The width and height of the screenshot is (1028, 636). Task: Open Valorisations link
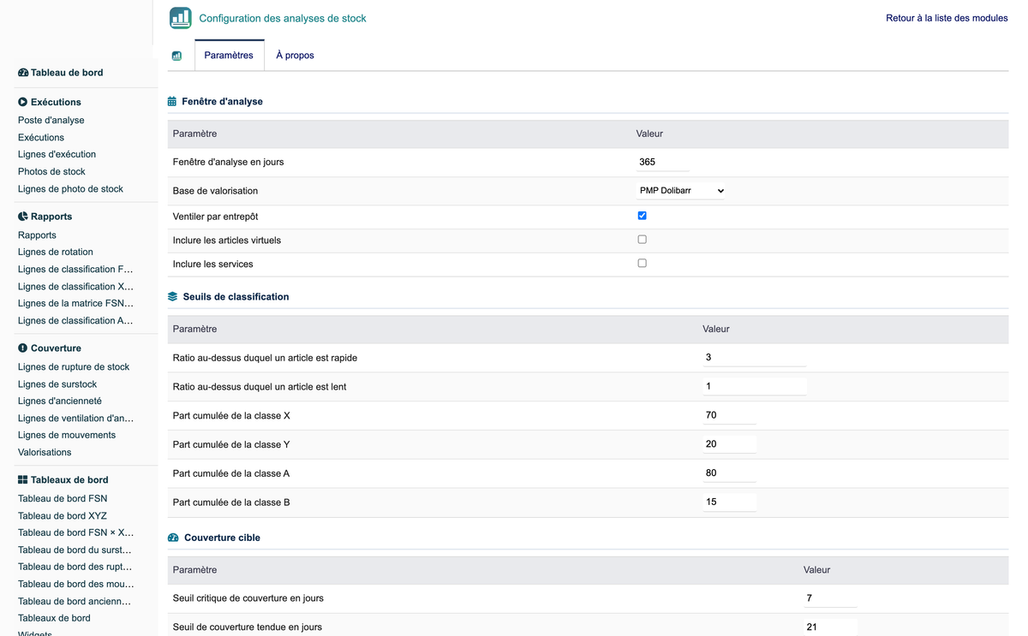(45, 453)
